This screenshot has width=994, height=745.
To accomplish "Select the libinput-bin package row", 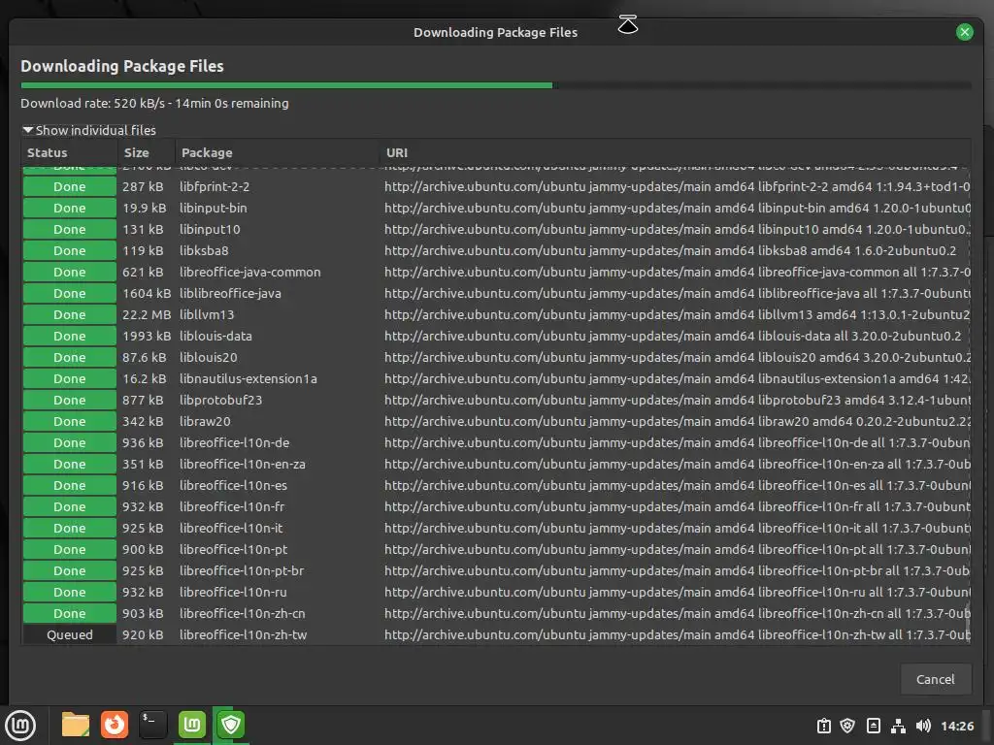I will (x=496, y=208).
